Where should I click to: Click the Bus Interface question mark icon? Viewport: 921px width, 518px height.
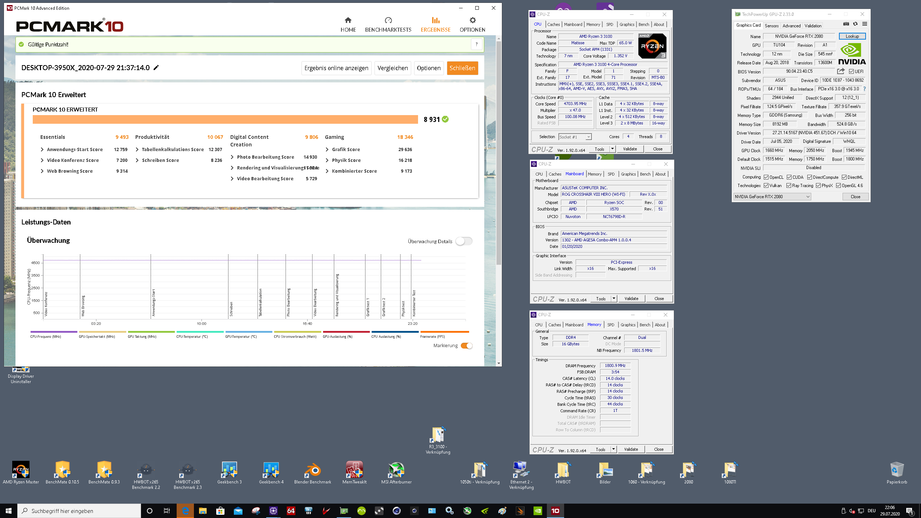[865, 89]
